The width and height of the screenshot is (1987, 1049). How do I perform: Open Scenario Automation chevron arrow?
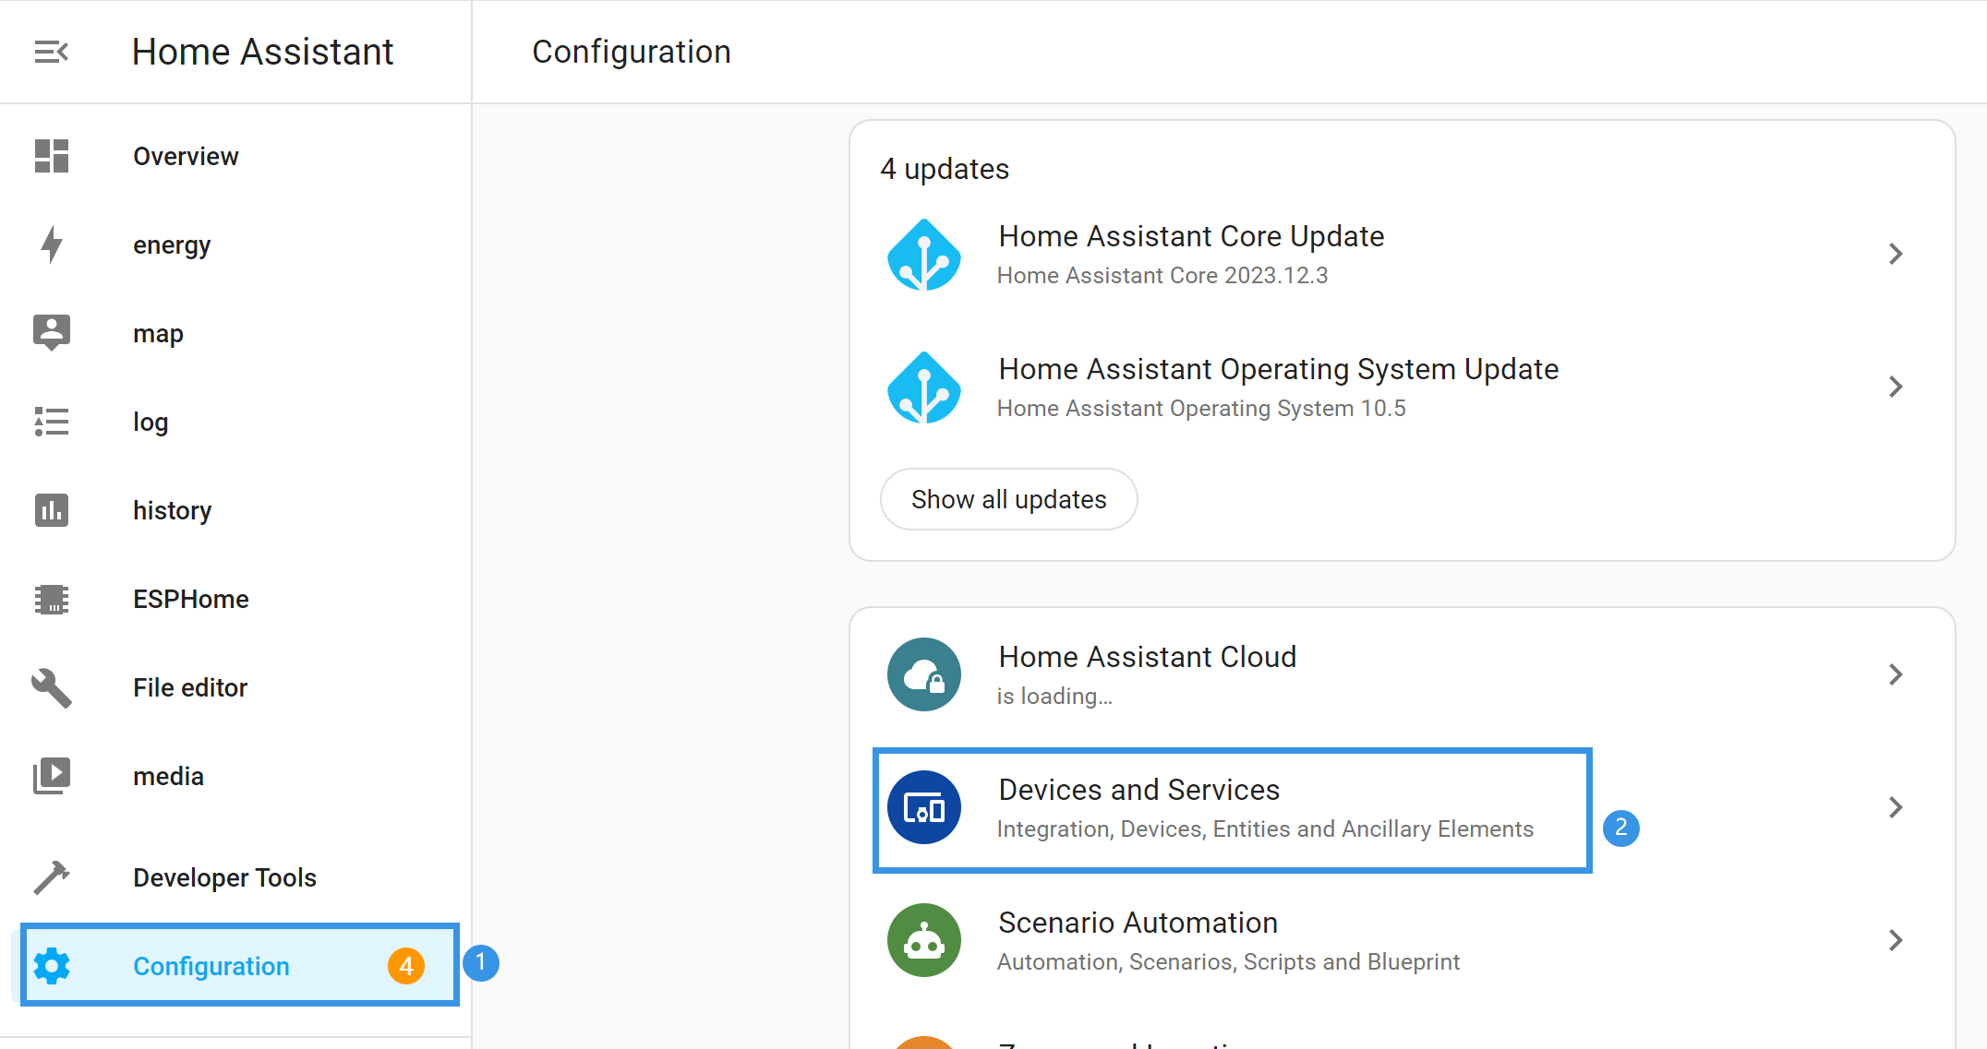1896,940
